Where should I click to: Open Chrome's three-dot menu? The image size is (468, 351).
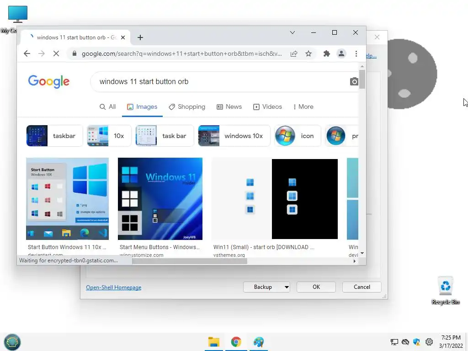click(x=356, y=53)
